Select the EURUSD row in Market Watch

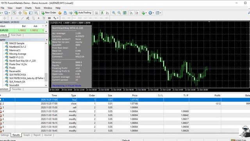[22, 31]
